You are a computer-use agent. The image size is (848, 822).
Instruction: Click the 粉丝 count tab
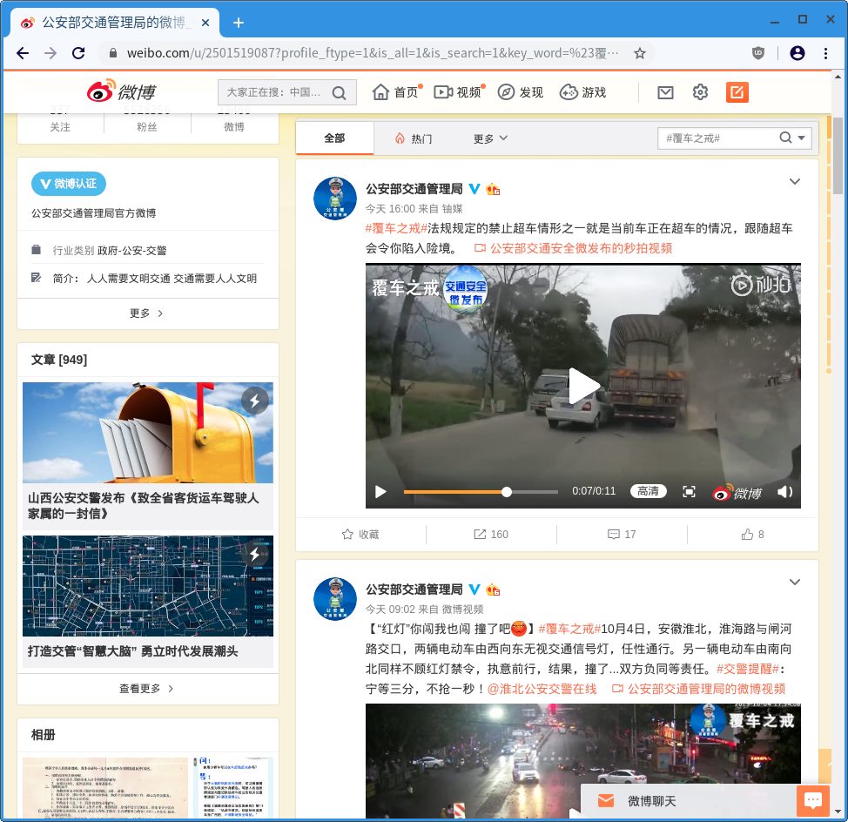[147, 120]
